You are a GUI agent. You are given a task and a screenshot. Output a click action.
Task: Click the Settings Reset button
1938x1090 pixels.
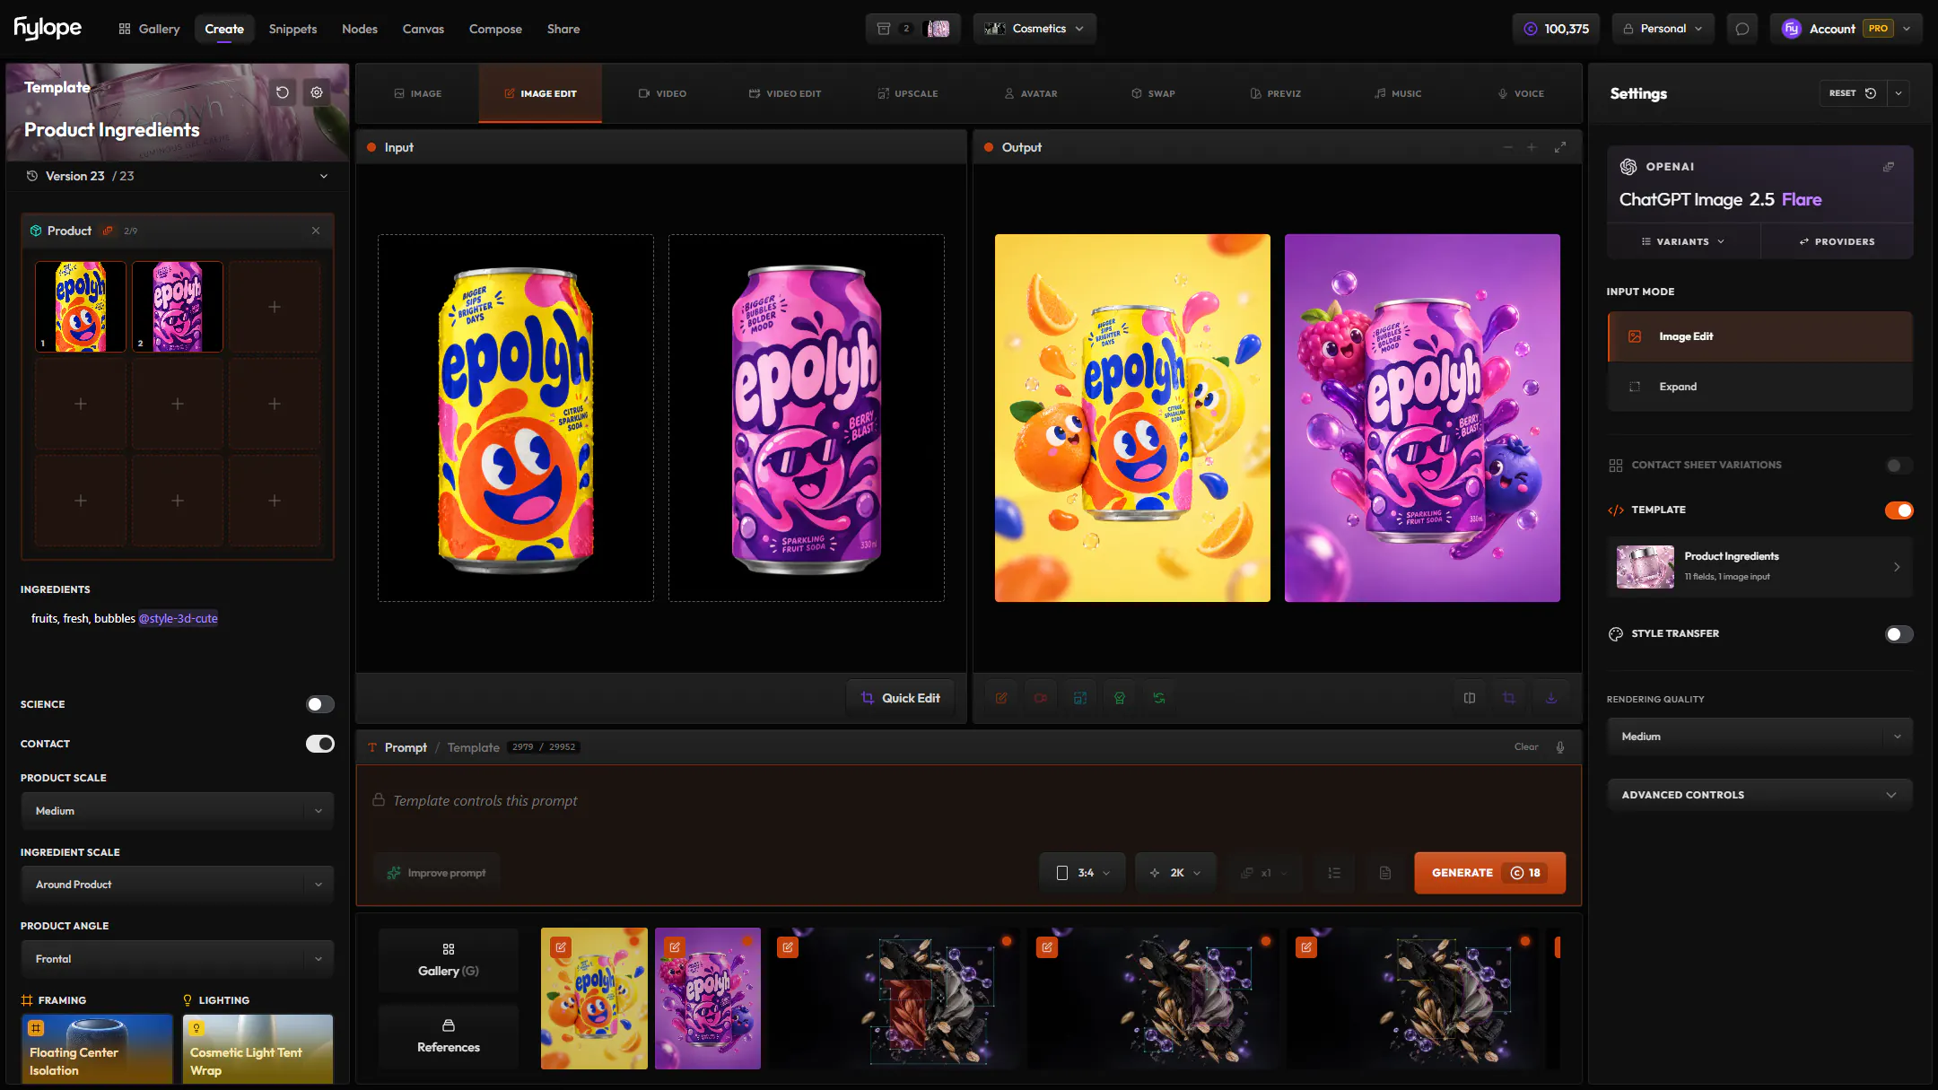tap(1853, 93)
